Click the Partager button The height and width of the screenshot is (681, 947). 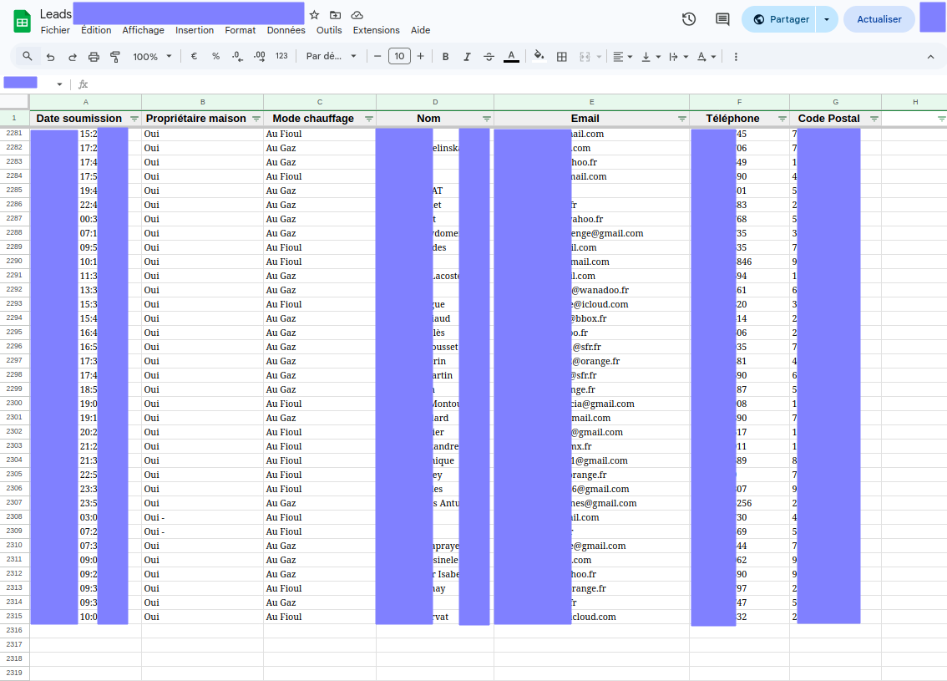tap(779, 19)
